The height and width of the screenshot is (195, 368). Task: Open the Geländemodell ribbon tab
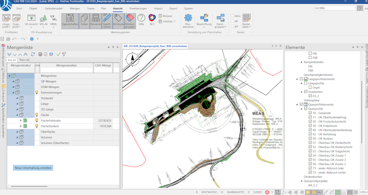pyautogui.click(x=53, y=8)
